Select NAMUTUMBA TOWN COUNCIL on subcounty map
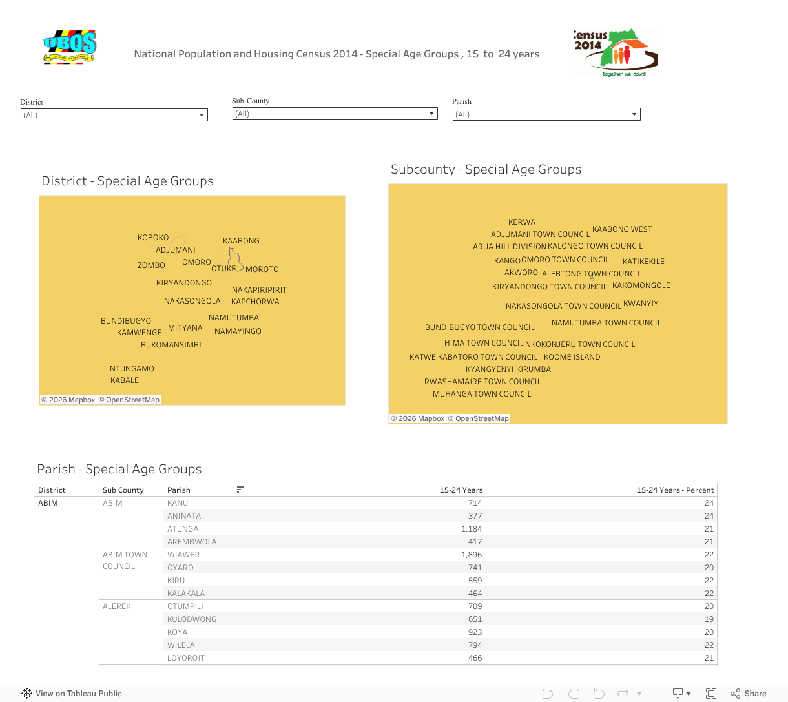788x702 pixels. 607,323
